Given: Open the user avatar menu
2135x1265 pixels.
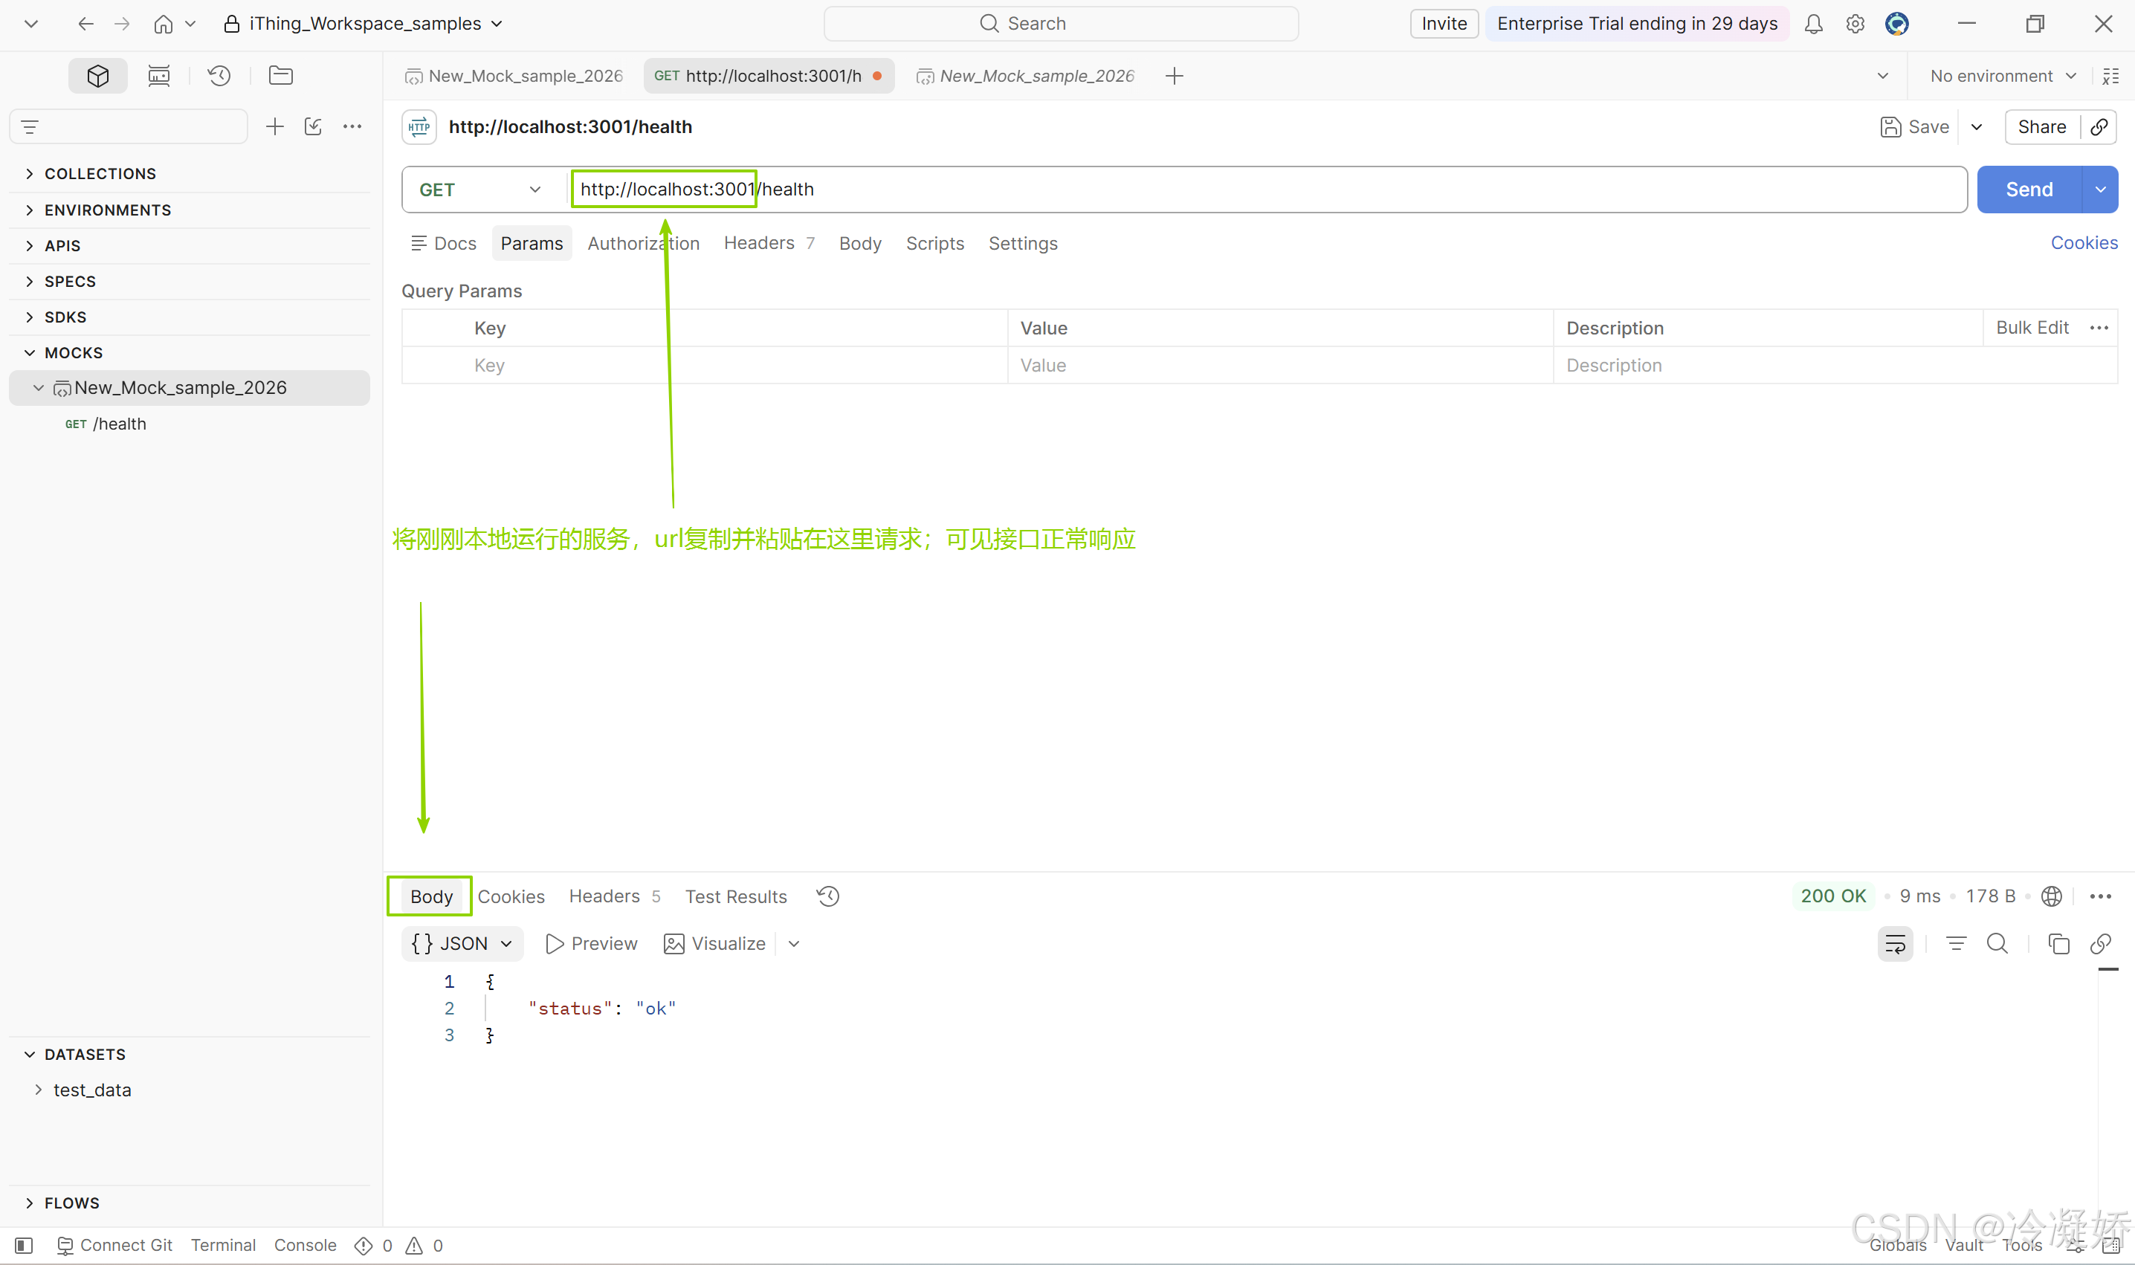Looking at the screenshot, I should (1896, 24).
